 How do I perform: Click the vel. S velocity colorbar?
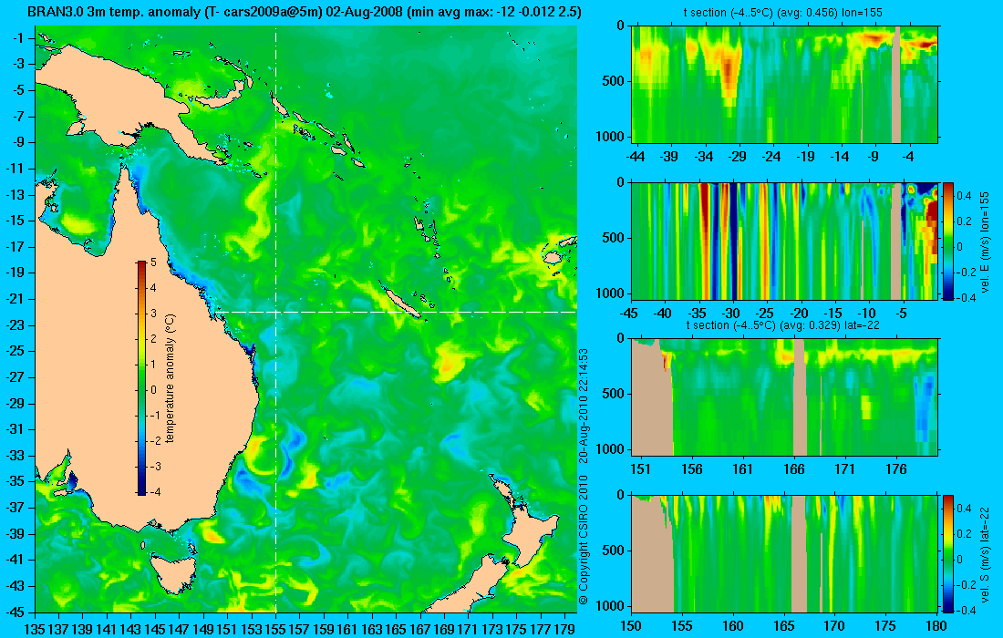click(x=947, y=553)
